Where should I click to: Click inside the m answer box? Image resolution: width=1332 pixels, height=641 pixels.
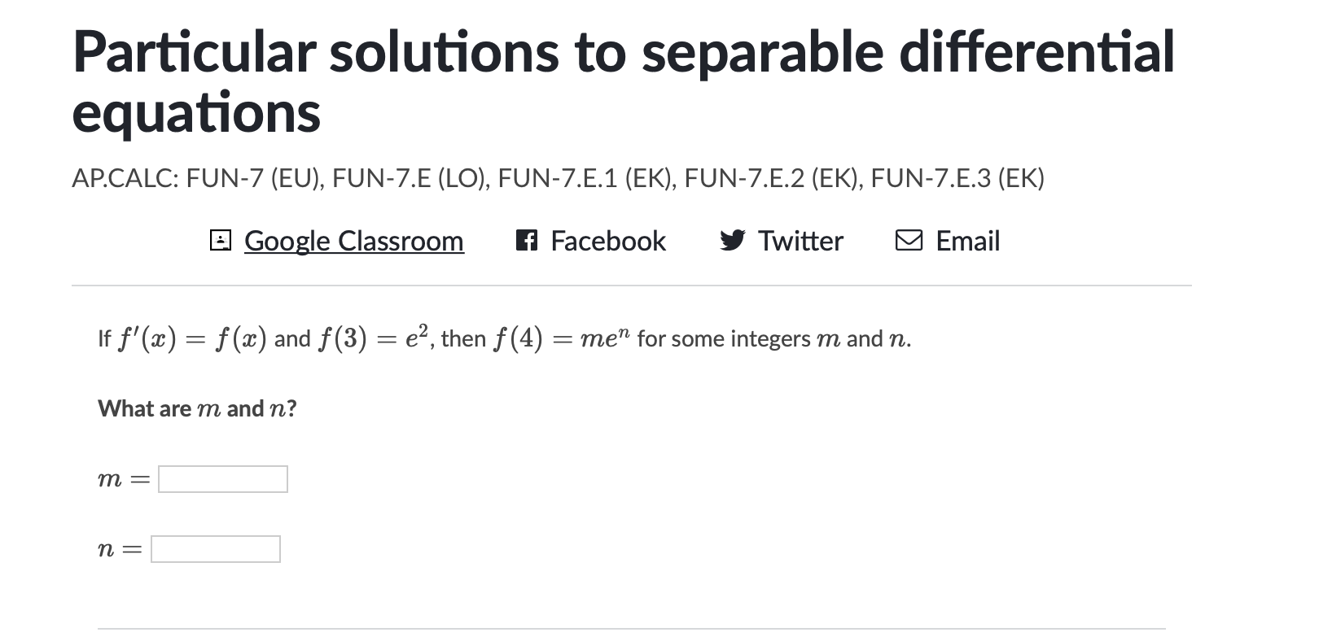pos(222,479)
